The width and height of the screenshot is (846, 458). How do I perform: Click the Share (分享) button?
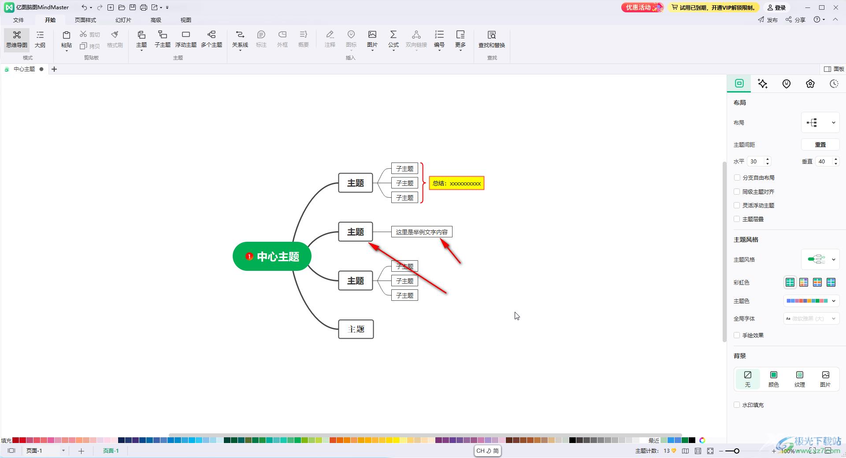point(795,20)
